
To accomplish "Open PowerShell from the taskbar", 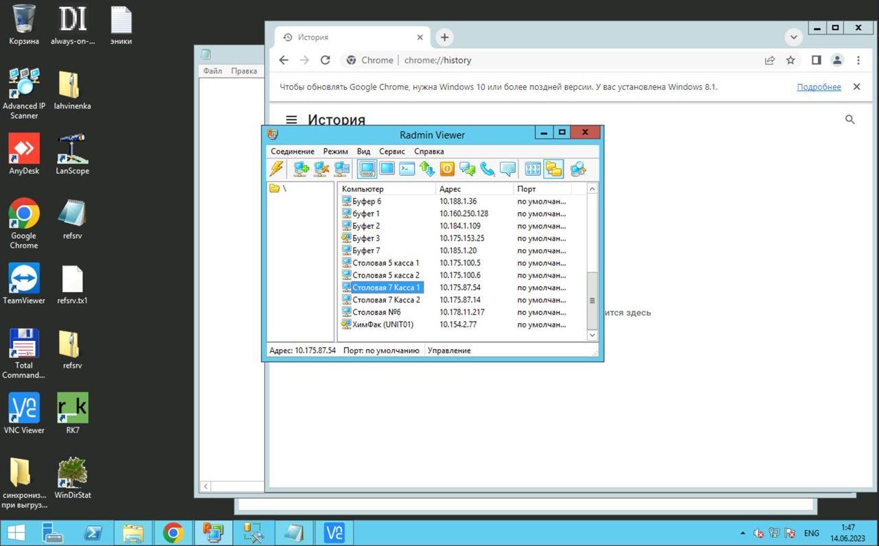I will (93, 533).
